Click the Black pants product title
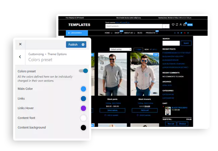218x151 pixels. pyautogui.click(x=112, y=99)
